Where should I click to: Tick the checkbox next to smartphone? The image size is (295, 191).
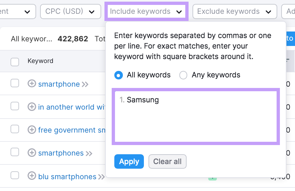15,83
